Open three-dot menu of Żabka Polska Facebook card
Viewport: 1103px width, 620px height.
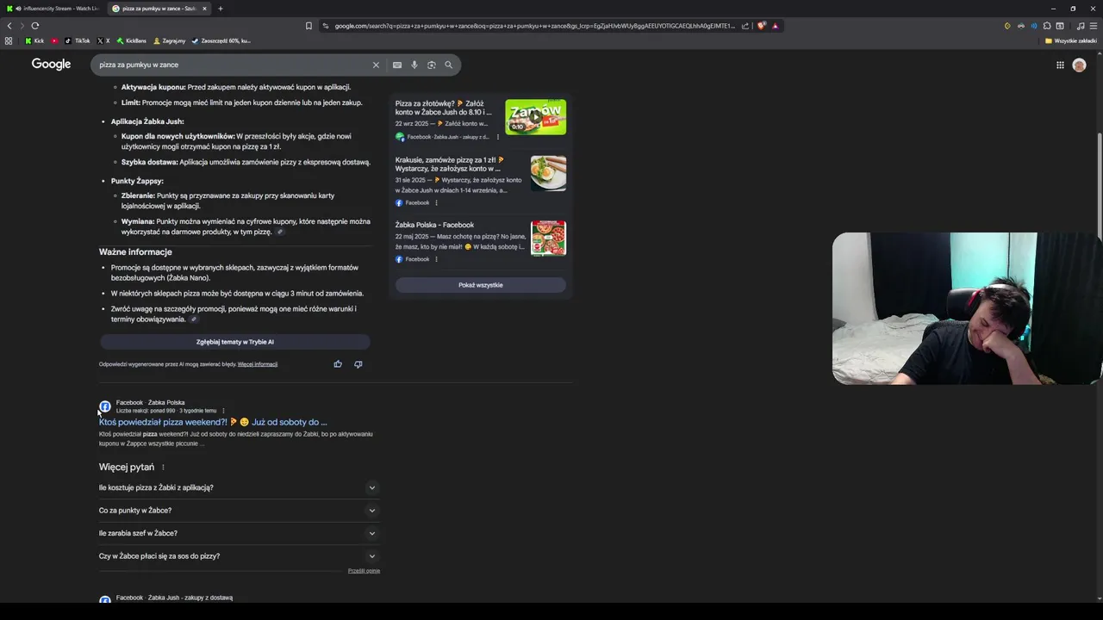pyautogui.click(x=436, y=259)
